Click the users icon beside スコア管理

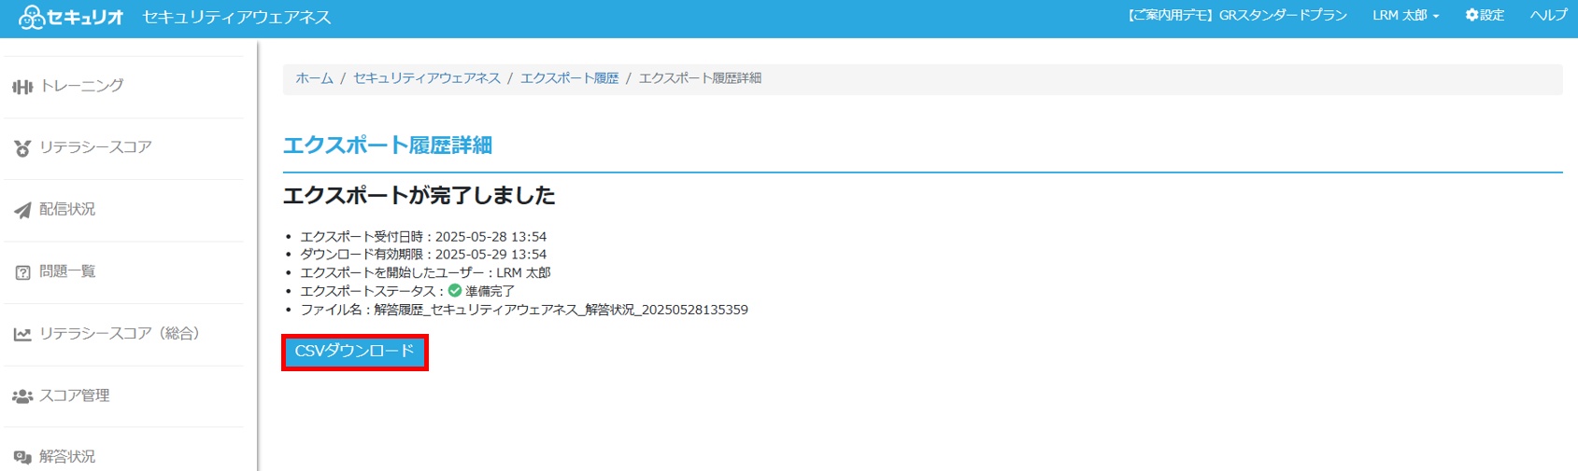click(22, 396)
